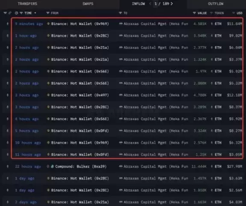Click ETH token icon in $3.05M row
Viewport: 246px width, 206px height.
[212, 155]
